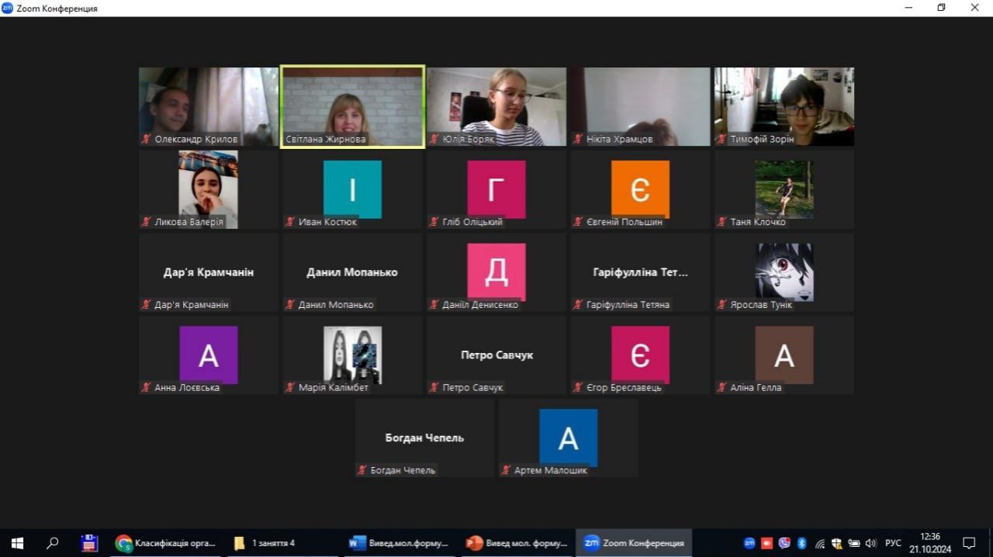The width and height of the screenshot is (993, 557).
Task: Click battery status icon in tray
Action: click(853, 543)
